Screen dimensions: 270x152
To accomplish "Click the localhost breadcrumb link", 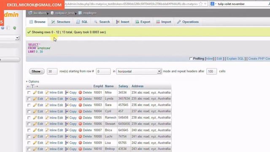I will (40, 13).
